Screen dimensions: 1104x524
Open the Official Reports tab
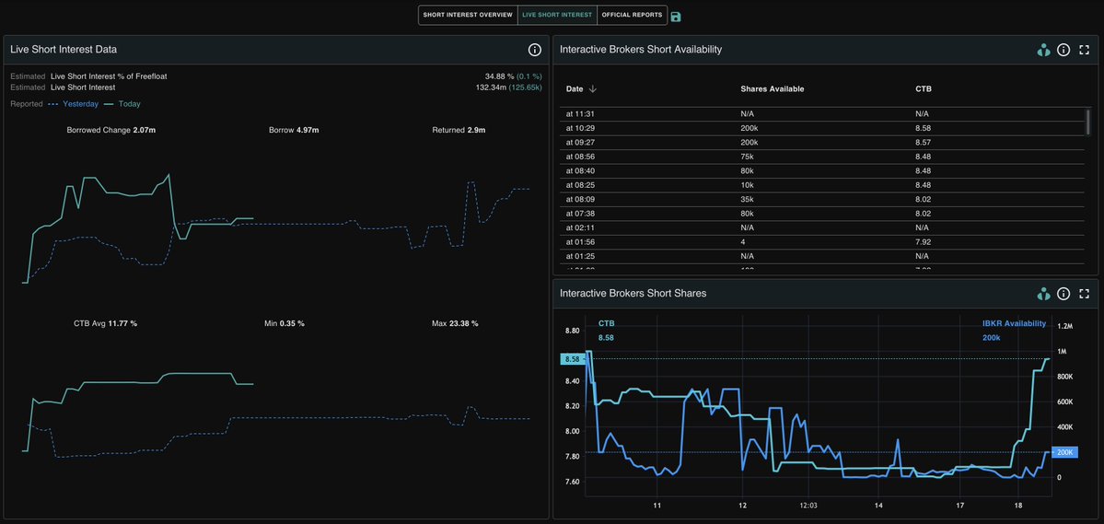pos(632,15)
